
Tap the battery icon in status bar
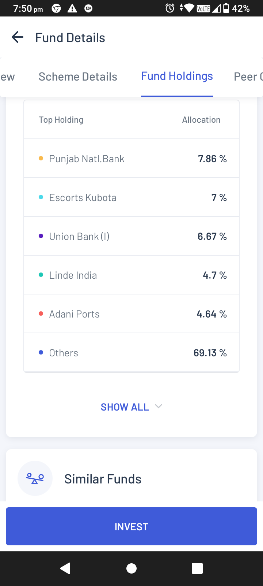pyautogui.click(x=226, y=8)
